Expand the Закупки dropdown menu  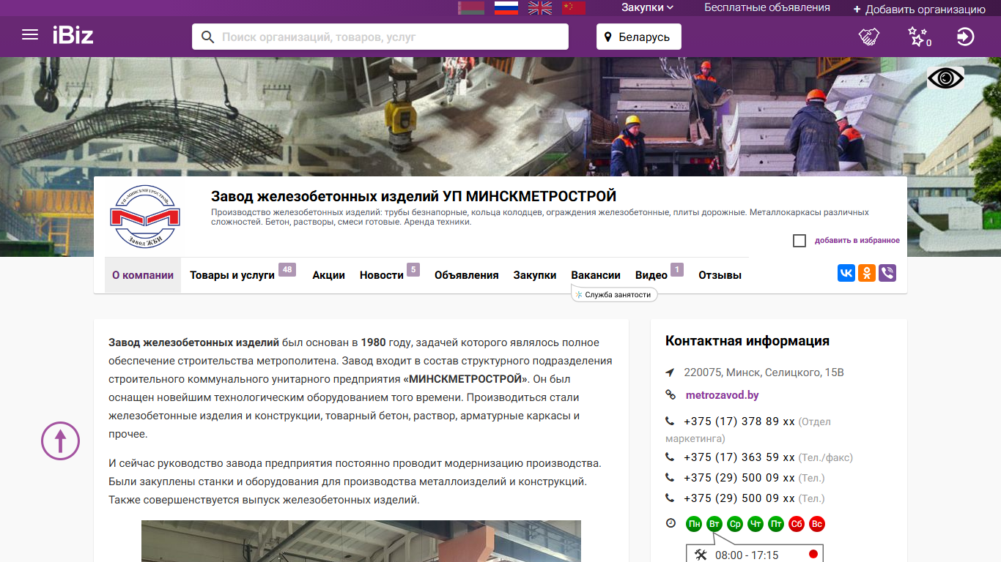647,7
